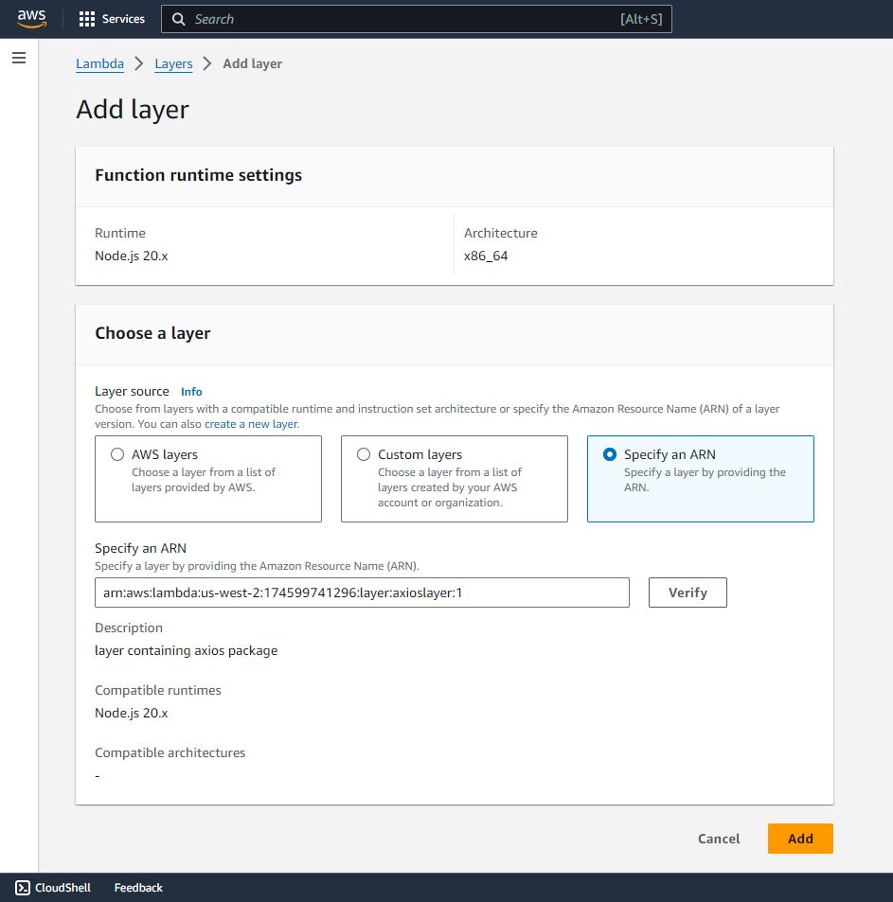The height and width of the screenshot is (902, 893).
Task: Click the Function runtime settings heading
Action: pyautogui.click(x=199, y=175)
